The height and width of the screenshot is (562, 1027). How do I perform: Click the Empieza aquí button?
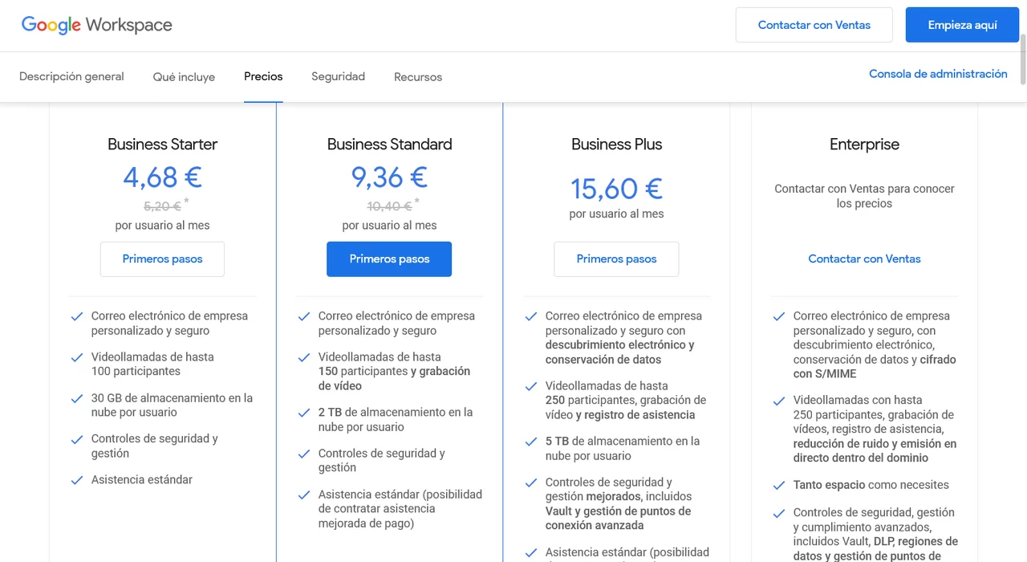[963, 25]
